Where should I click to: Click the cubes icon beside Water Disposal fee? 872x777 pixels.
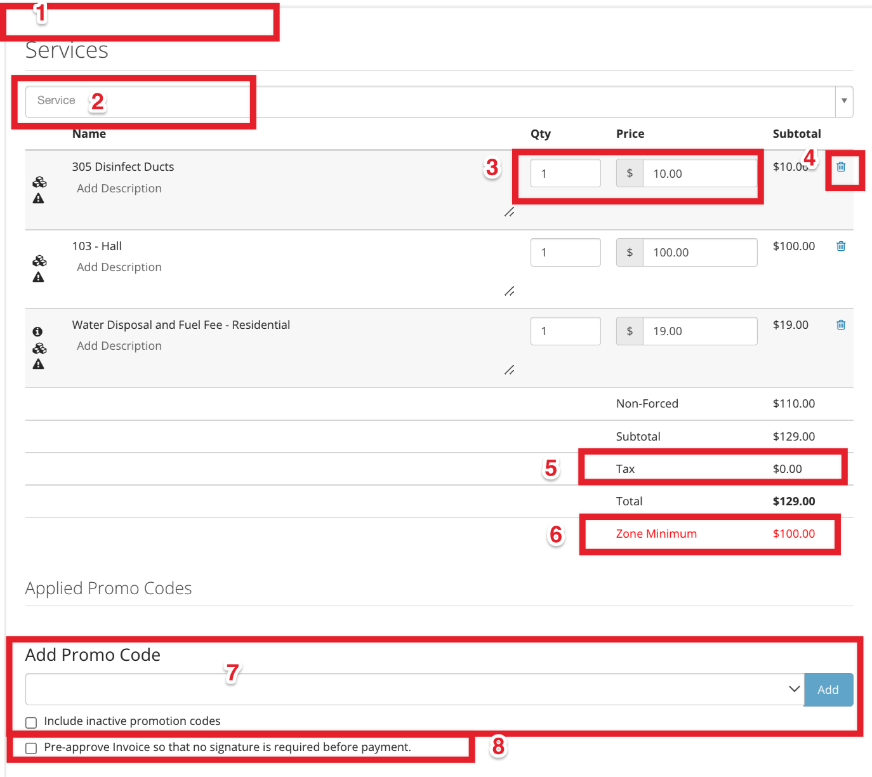39,349
